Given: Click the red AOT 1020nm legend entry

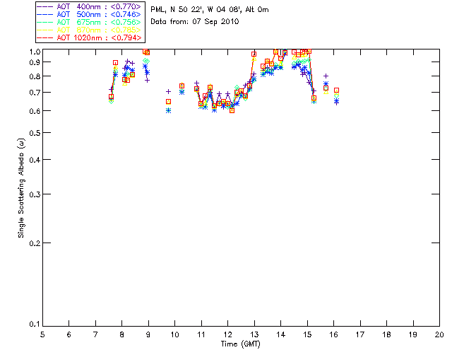Looking at the screenshot, I should click(x=92, y=37).
